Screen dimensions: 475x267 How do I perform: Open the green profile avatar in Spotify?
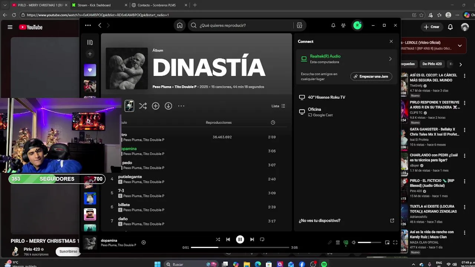point(357,25)
